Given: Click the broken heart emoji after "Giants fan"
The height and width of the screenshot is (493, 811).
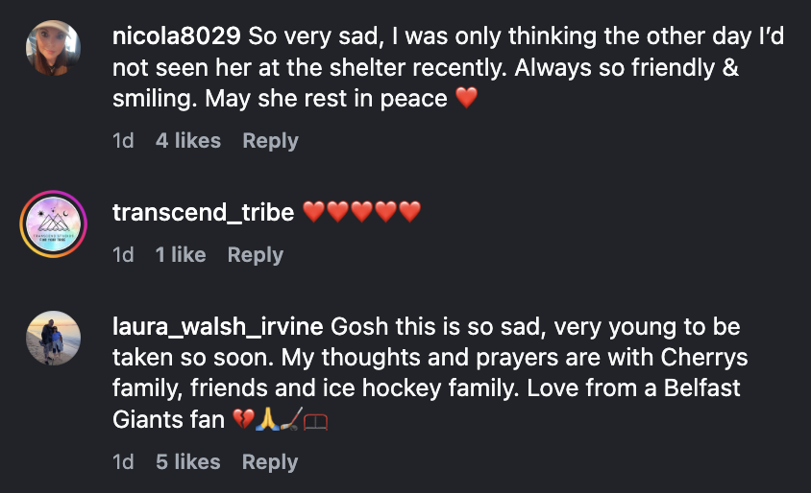Looking at the screenshot, I should pyautogui.click(x=244, y=420).
